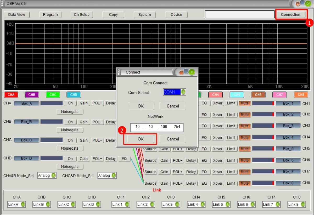Open the Connection menu button
Viewport: 314px width, 215px height.
click(x=290, y=15)
